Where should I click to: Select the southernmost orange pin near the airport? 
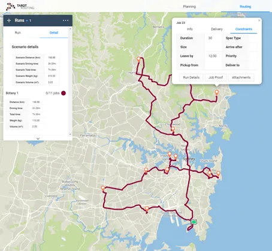click(147, 209)
